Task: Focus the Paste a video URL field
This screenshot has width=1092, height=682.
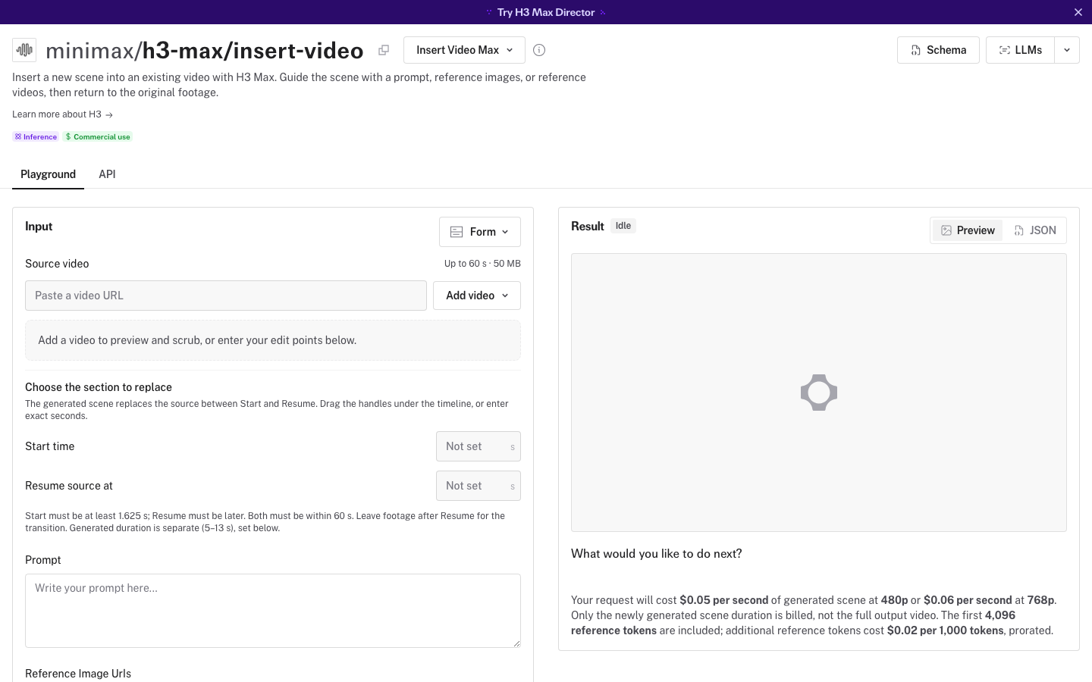Action: point(226,296)
